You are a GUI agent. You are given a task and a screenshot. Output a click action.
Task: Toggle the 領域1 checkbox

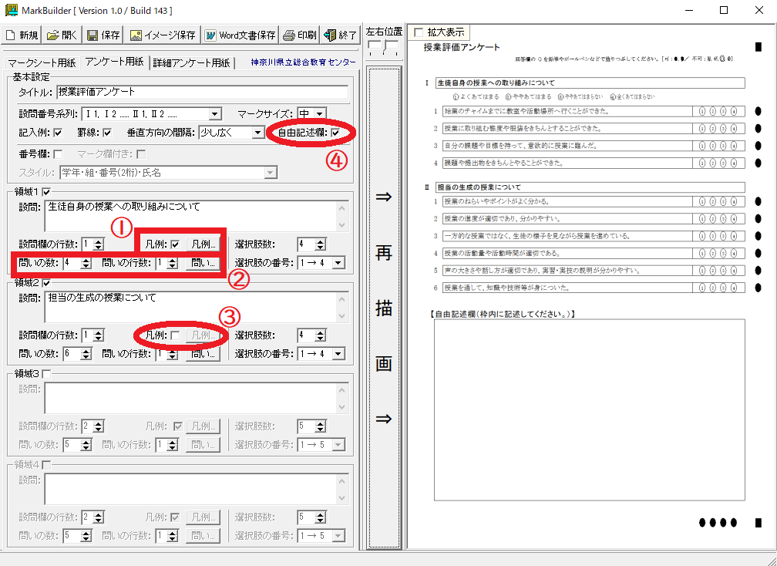click(x=46, y=192)
